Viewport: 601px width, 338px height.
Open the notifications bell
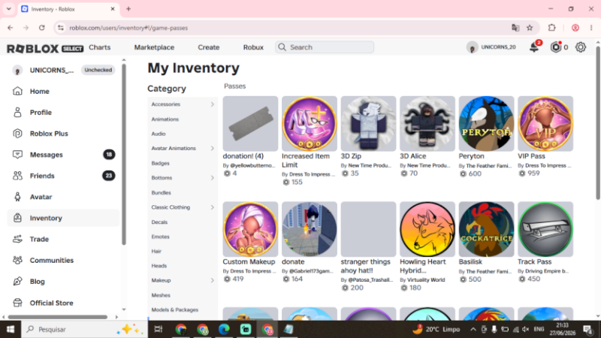pos(534,47)
